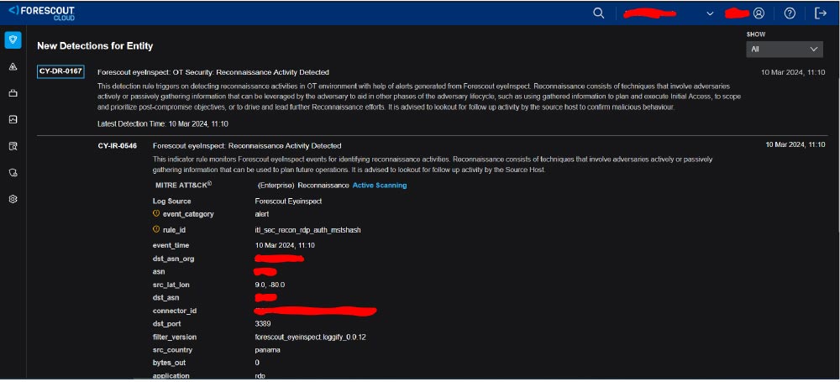Open the chart image icon in sidebar

(13, 119)
